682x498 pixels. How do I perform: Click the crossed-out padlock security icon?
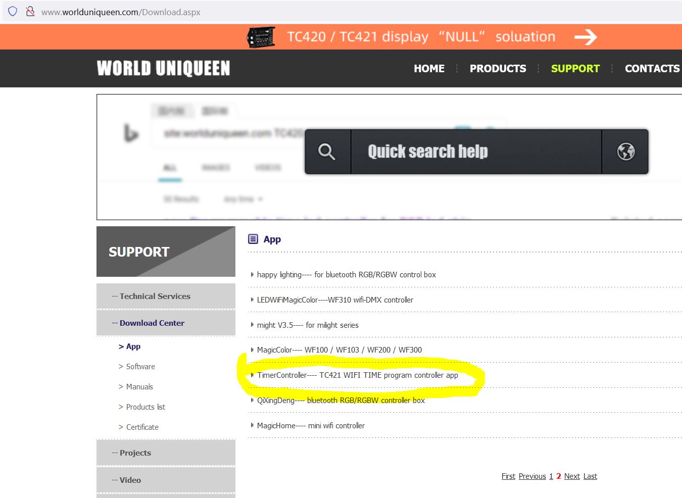point(30,11)
